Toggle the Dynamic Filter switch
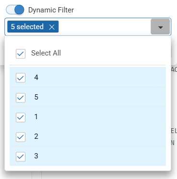This screenshot has width=177, height=179. click(x=15, y=10)
